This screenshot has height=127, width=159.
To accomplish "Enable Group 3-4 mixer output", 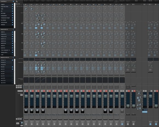I will 12,62.
